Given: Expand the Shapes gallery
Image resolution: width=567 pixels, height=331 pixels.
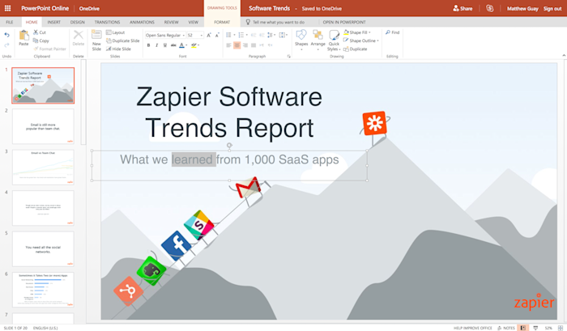Looking at the screenshot, I should click(x=301, y=40).
